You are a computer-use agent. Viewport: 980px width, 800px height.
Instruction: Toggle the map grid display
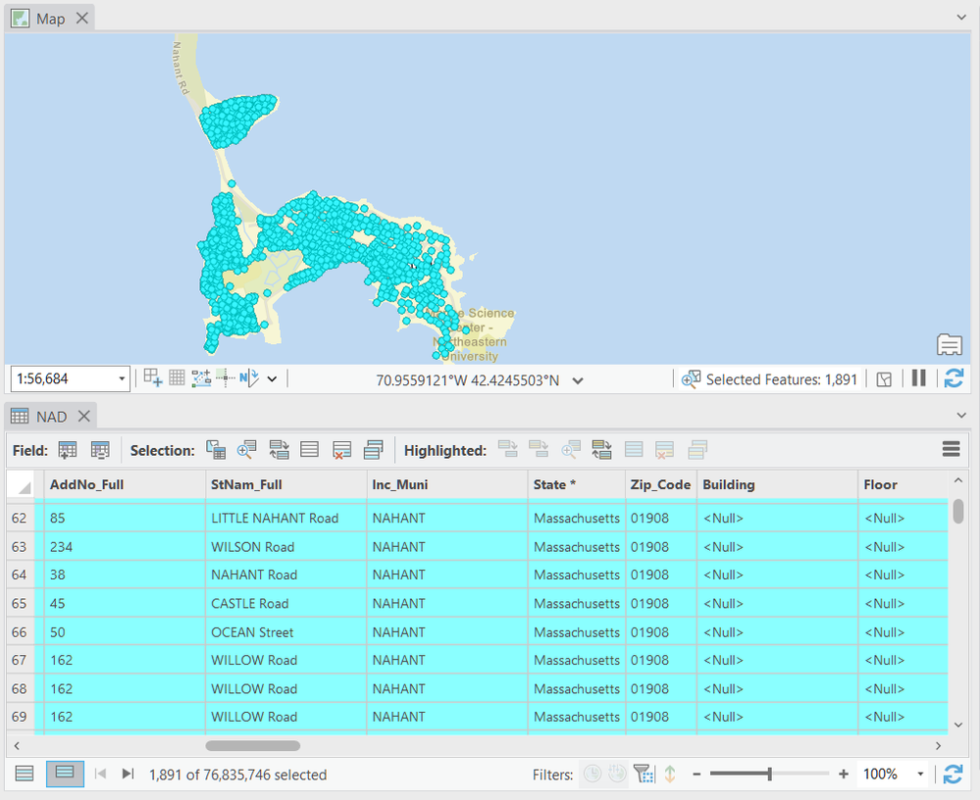coord(177,377)
